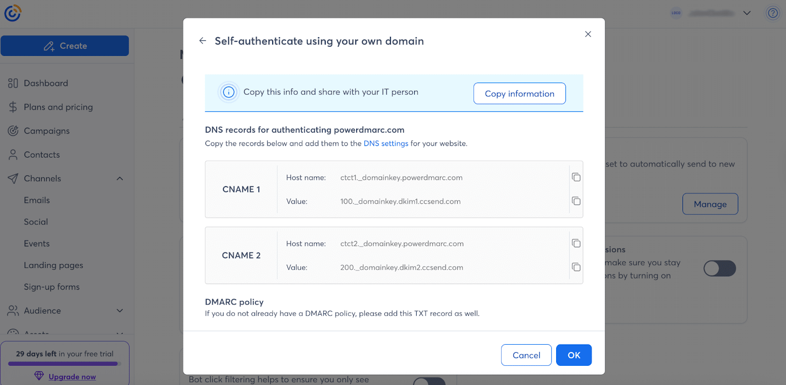Screen dimensions: 786x385
Task: Expand the Audience section
Action: coord(119,311)
